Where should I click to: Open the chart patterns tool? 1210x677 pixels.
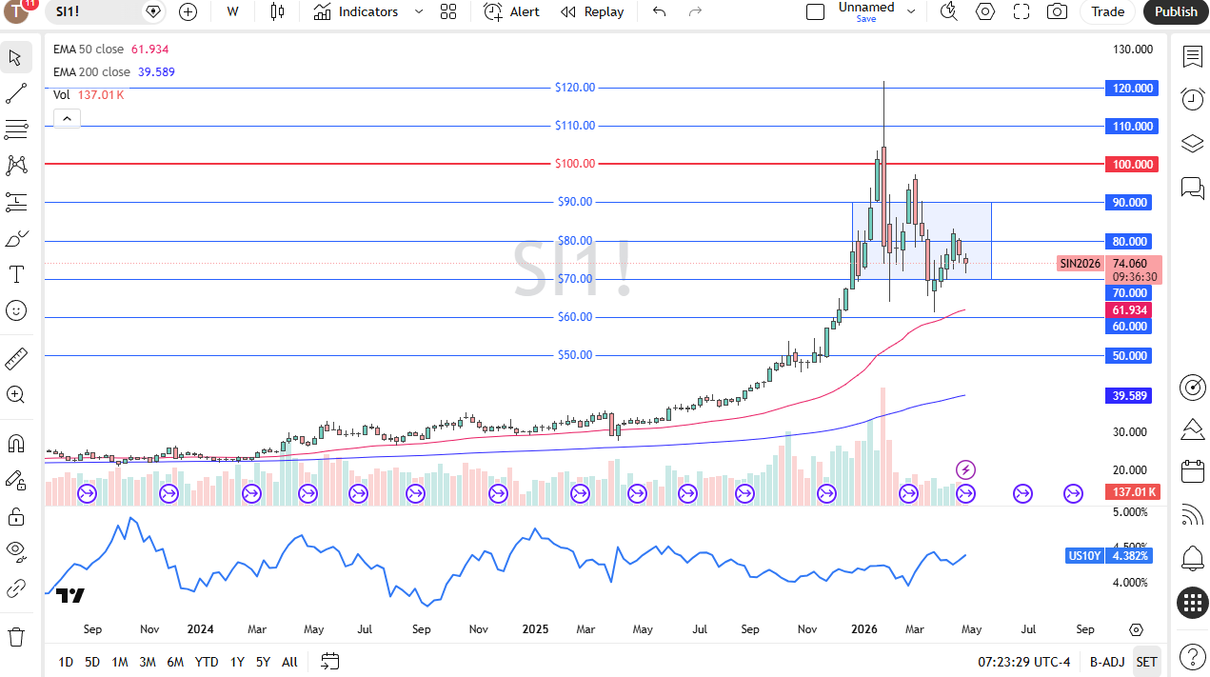pos(15,166)
